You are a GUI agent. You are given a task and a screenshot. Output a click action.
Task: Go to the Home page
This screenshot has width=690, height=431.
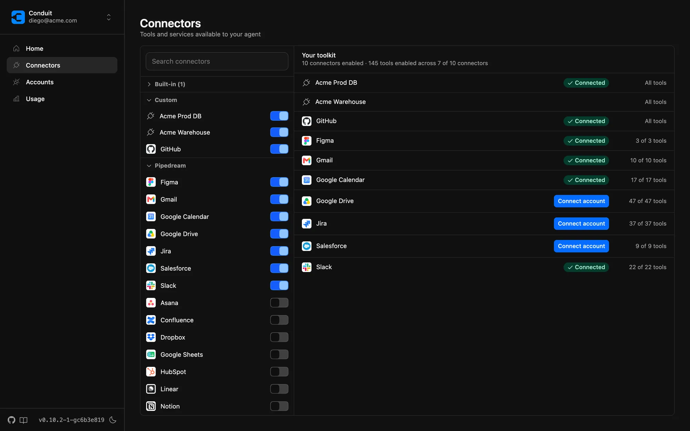click(x=62, y=49)
